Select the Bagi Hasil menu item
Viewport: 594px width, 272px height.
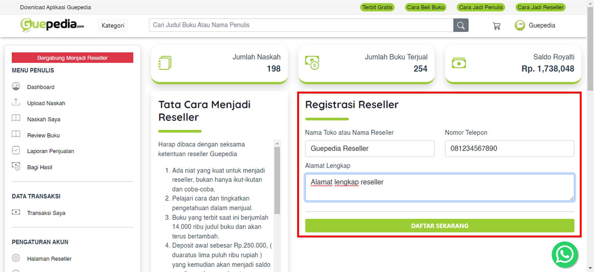40,167
